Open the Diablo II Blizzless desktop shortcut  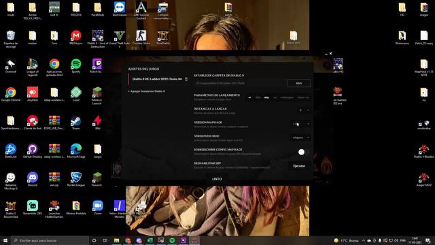[424, 151]
